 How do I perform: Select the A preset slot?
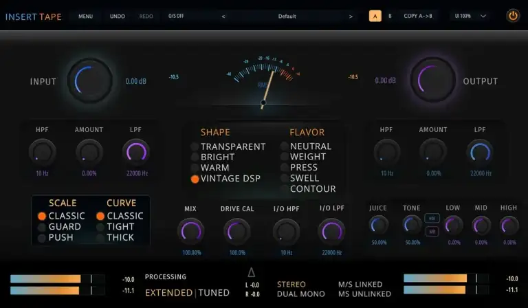pos(375,16)
